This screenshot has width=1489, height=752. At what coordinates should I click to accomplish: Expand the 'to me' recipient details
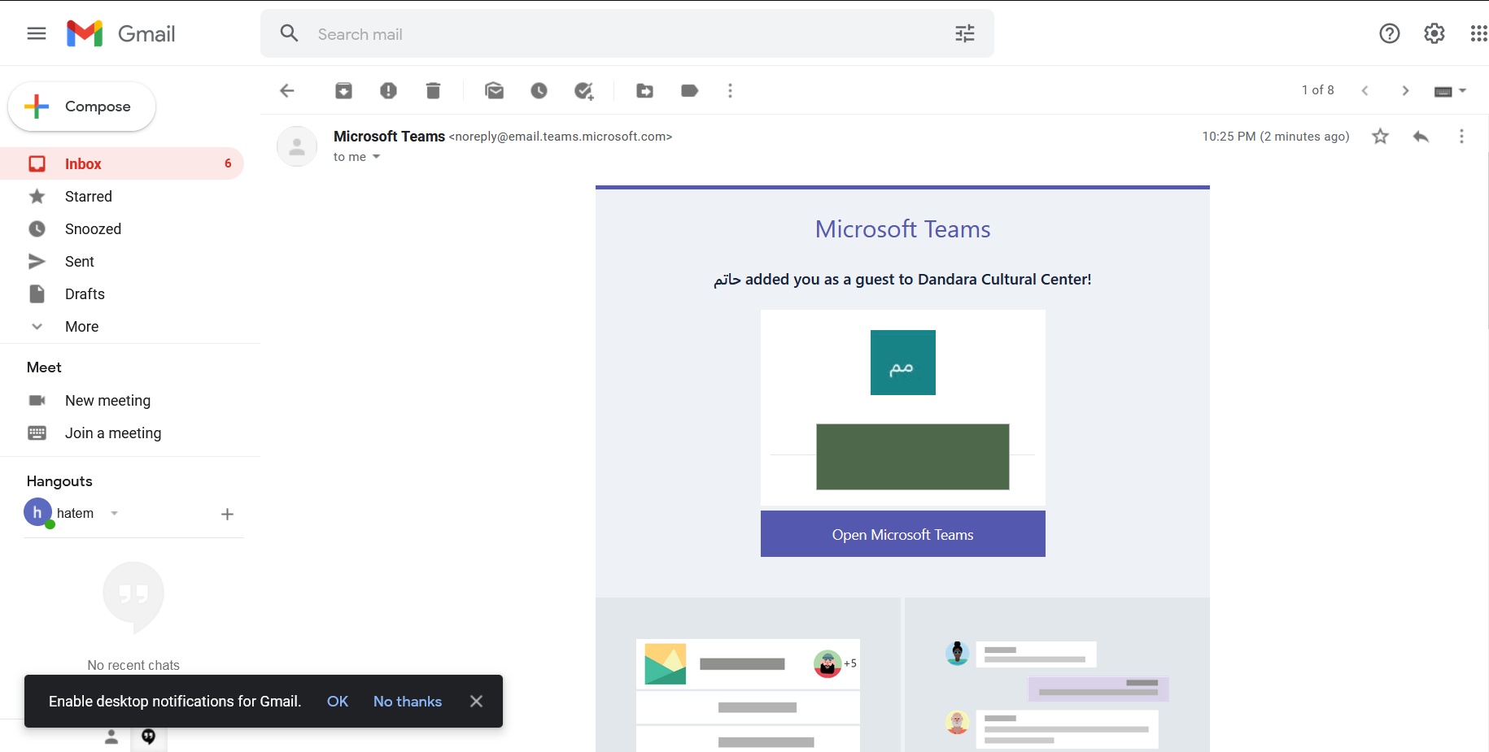[376, 157]
